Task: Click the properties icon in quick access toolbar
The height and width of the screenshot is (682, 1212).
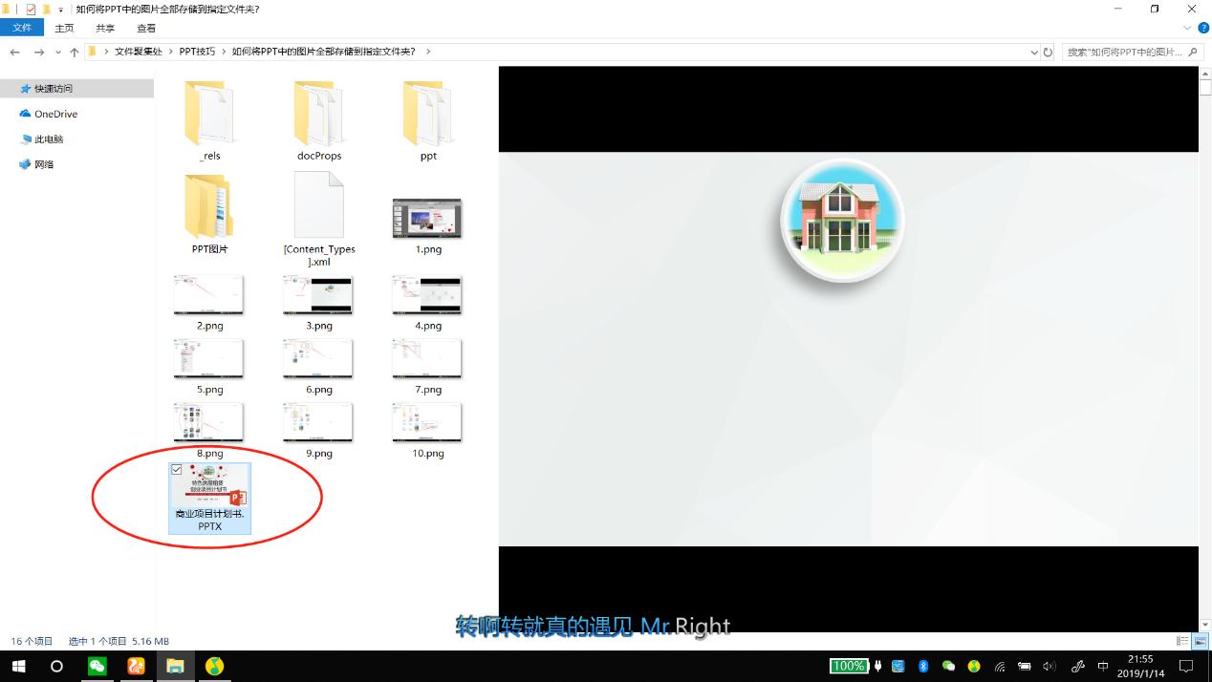Action: point(31,9)
